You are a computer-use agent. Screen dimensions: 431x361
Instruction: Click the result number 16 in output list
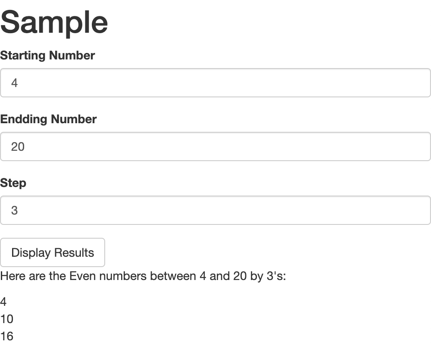coord(7,336)
